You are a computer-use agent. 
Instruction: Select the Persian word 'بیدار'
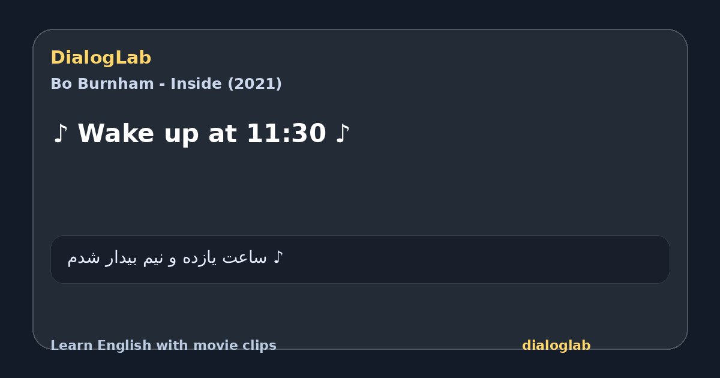click(122, 258)
